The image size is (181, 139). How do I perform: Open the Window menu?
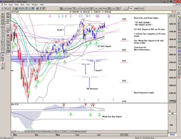(35, 5)
